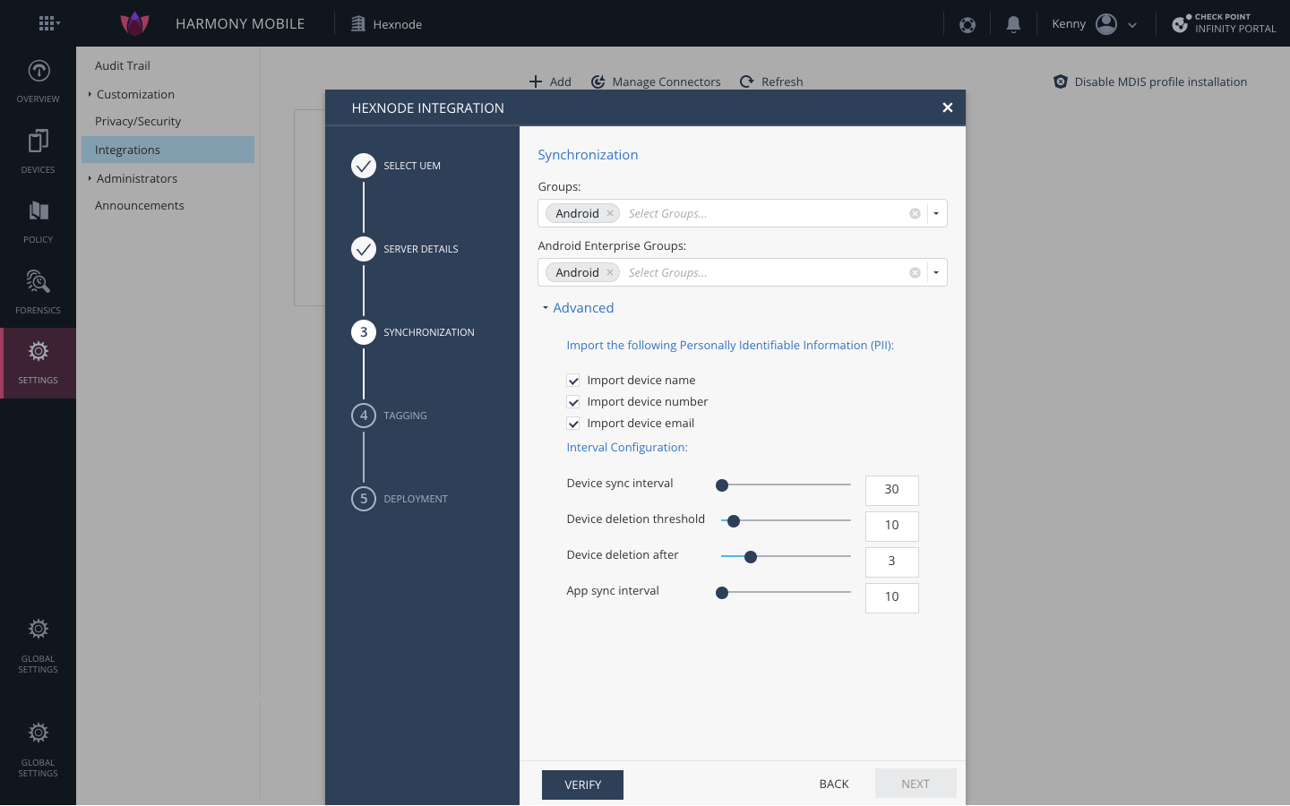Open Announcements settings page

(x=140, y=205)
